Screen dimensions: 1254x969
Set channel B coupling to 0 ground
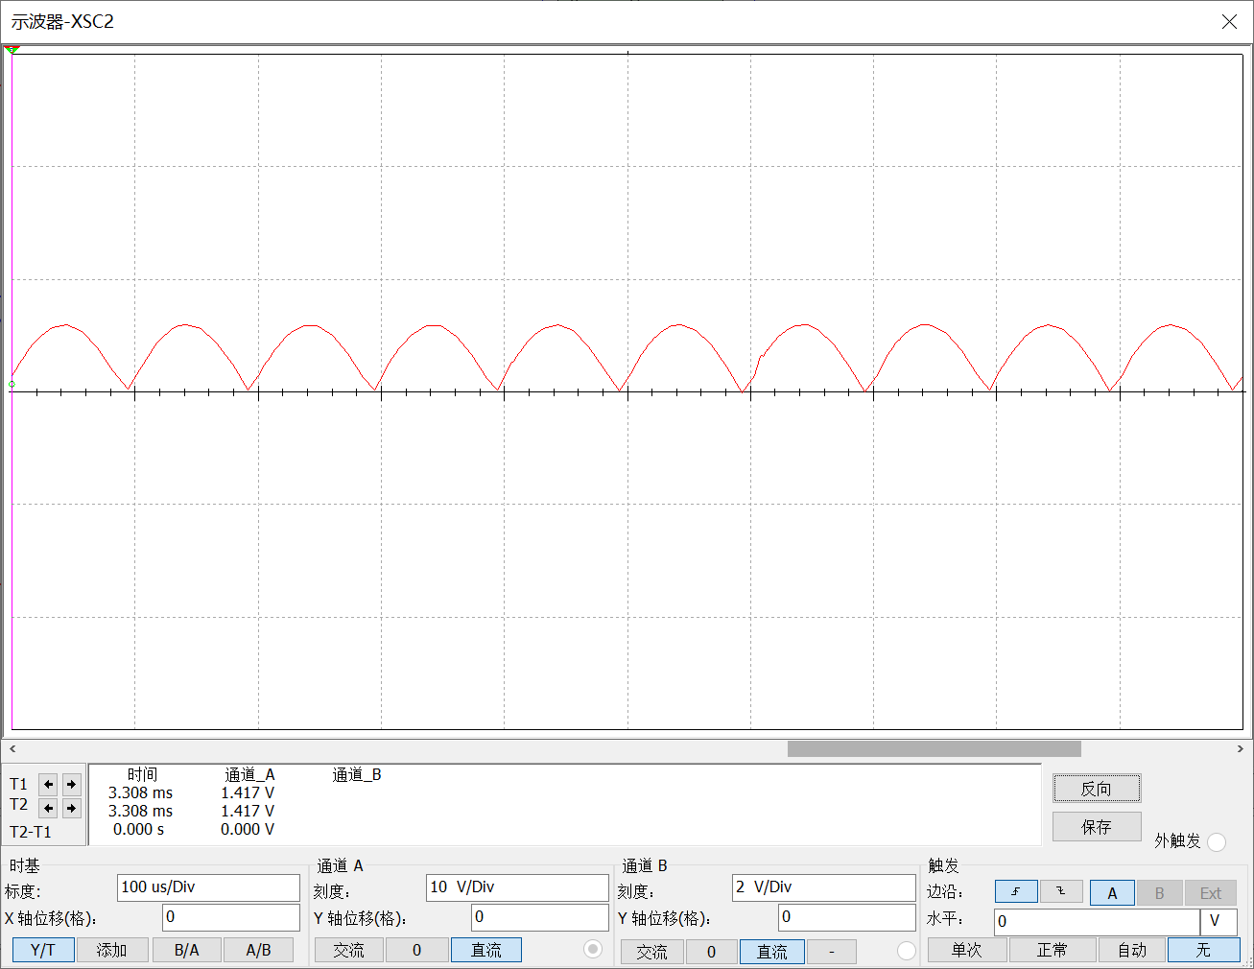711,952
